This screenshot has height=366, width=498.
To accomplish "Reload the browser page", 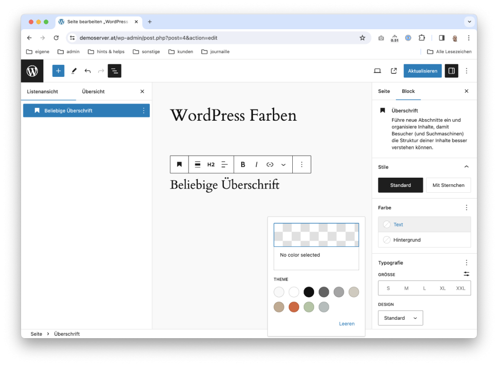I will [x=56, y=38].
